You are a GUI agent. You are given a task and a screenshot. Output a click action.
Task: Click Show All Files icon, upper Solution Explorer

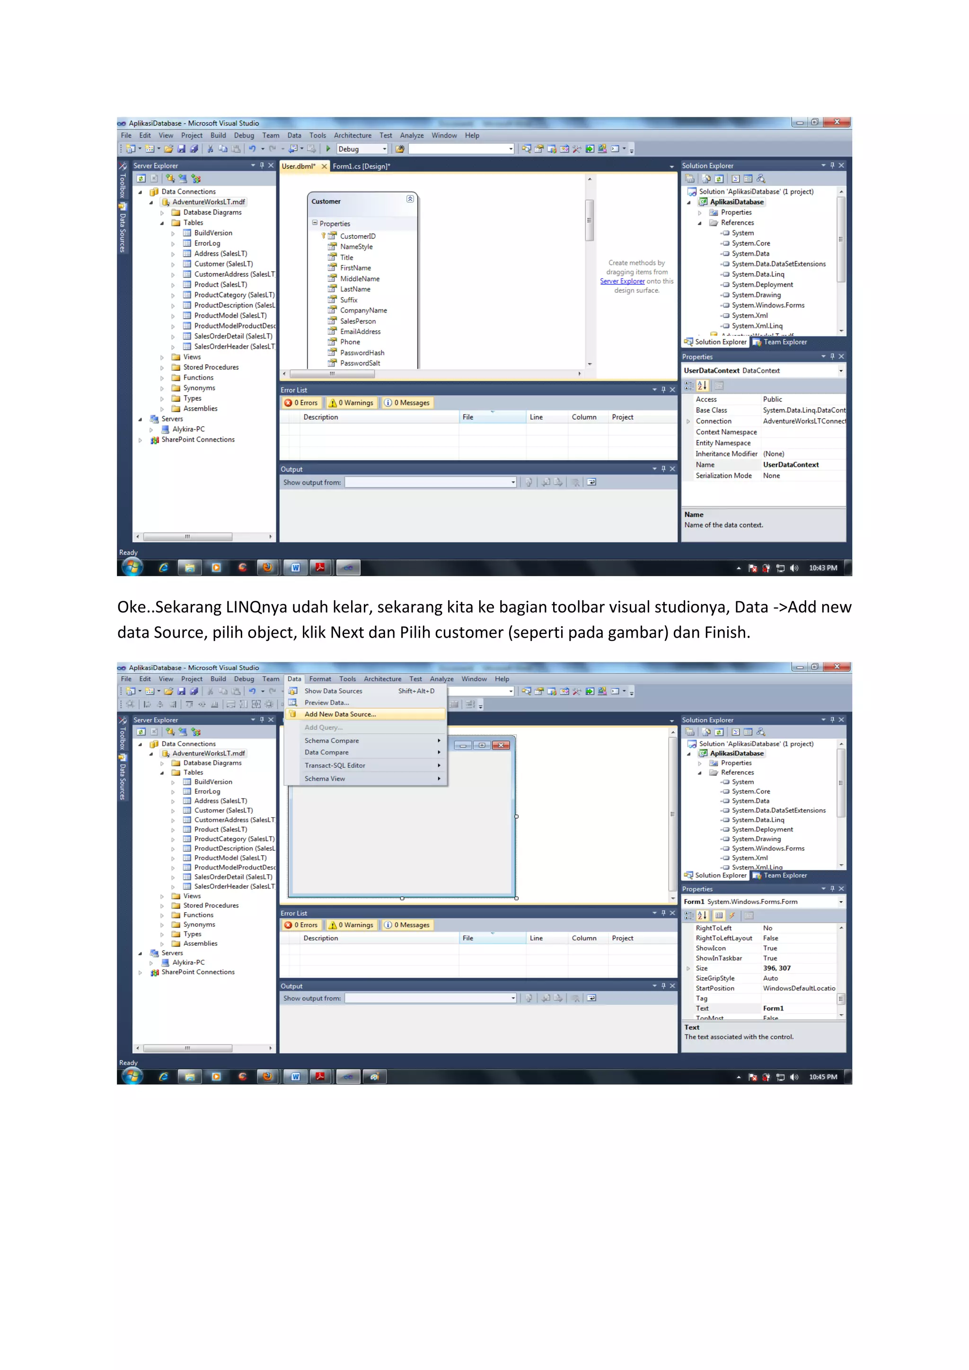[706, 178]
